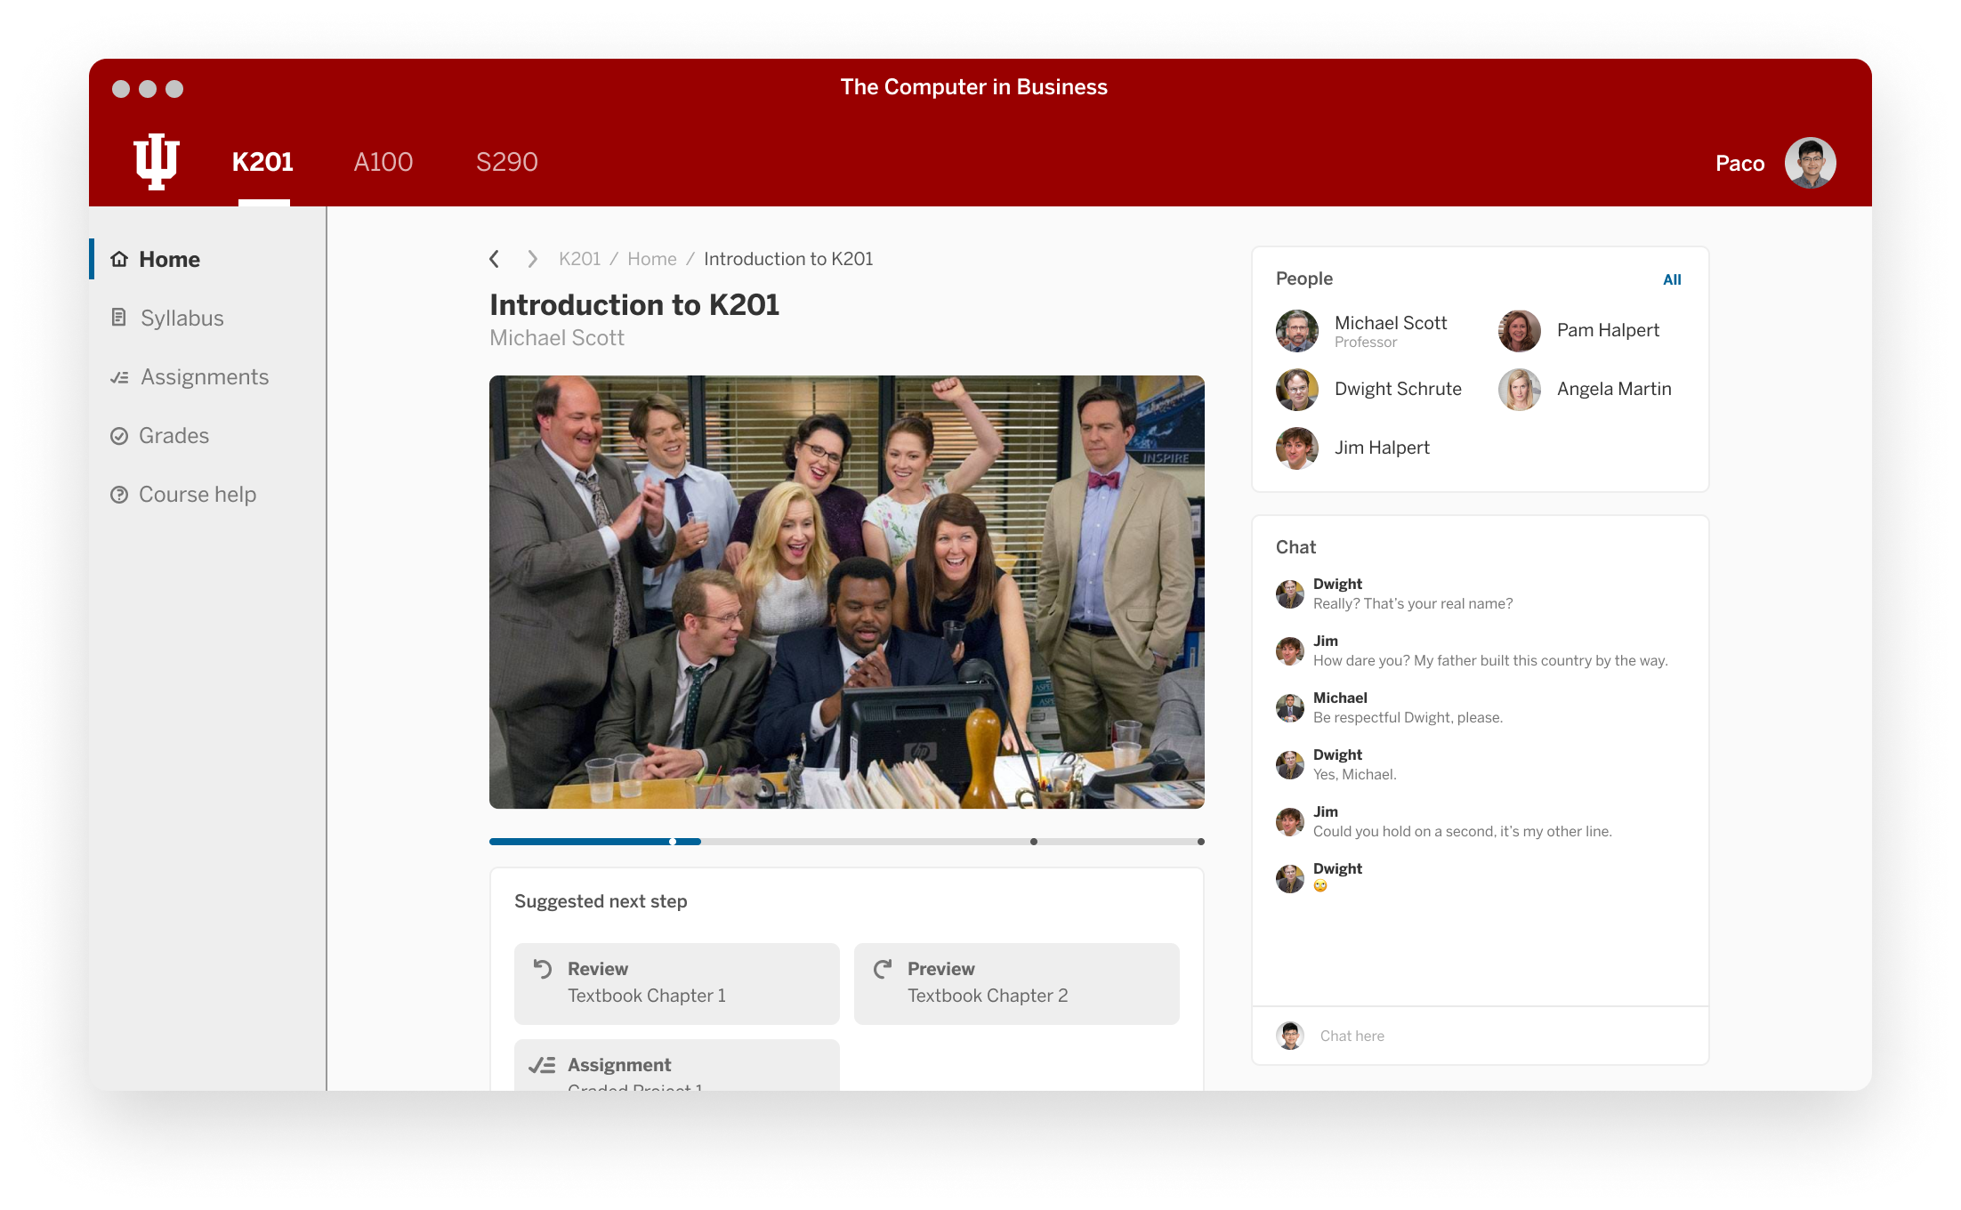The image size is (1961, 1210).
Task: Click the 'Michael Scott' author subtitle
Action: click(x=557, y=338)
